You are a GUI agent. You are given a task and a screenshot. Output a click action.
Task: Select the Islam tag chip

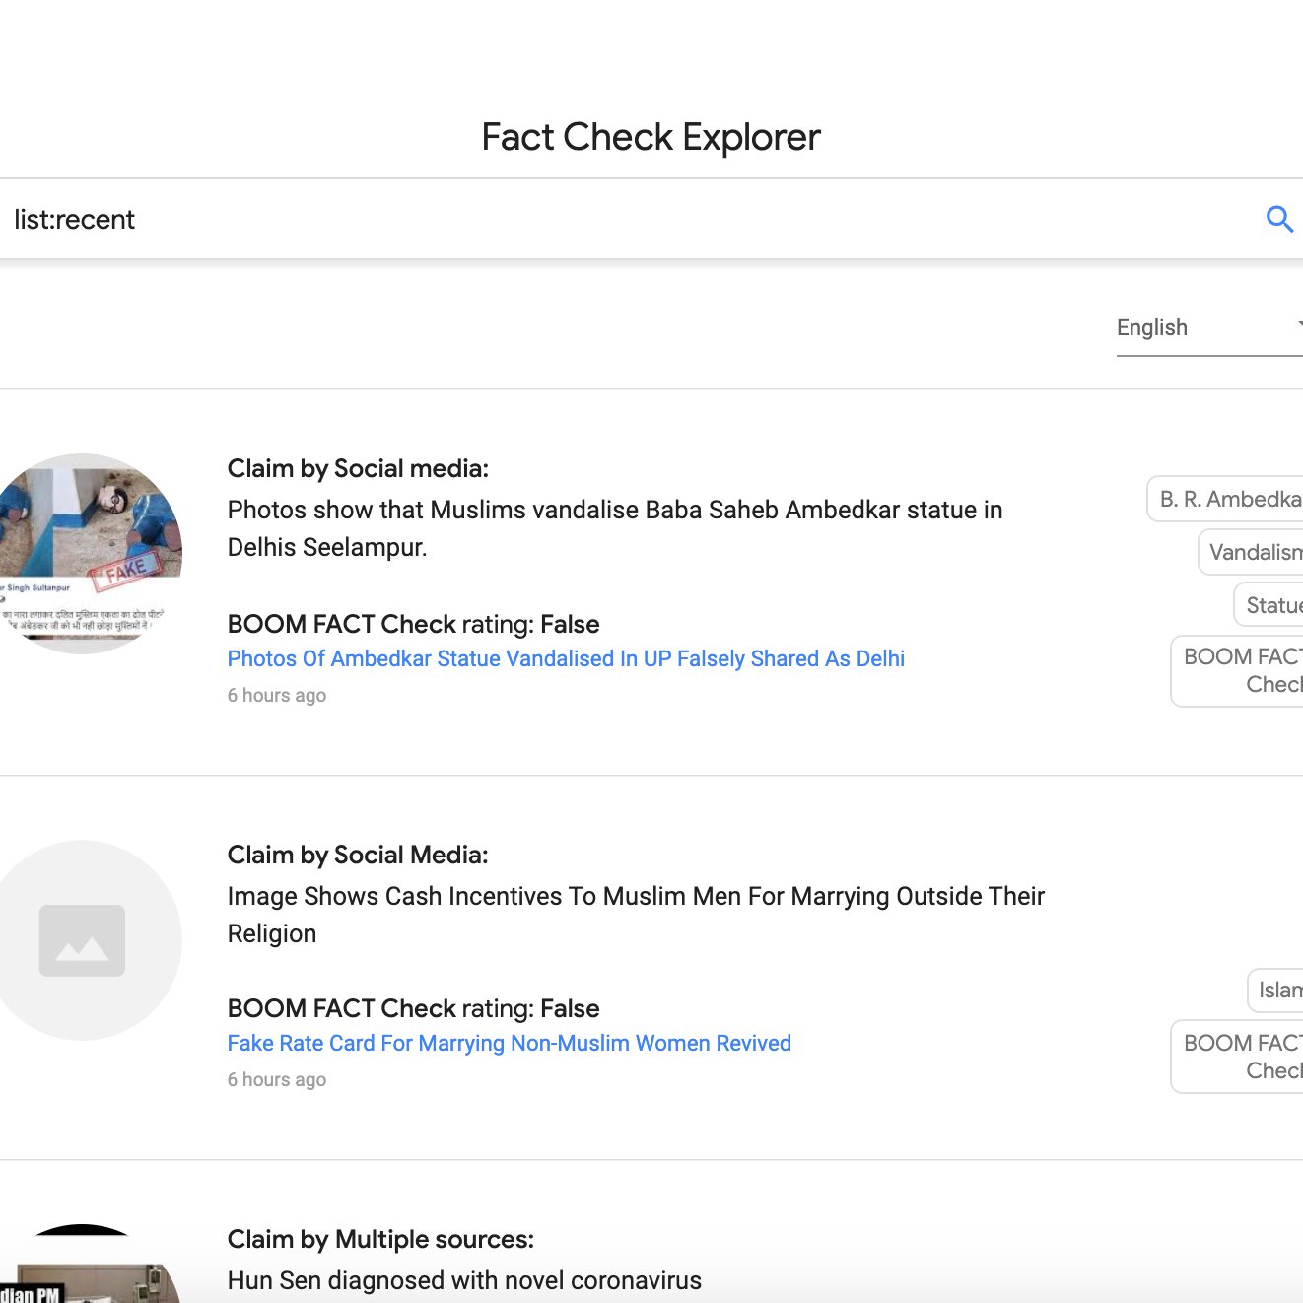coord(1275,990)
